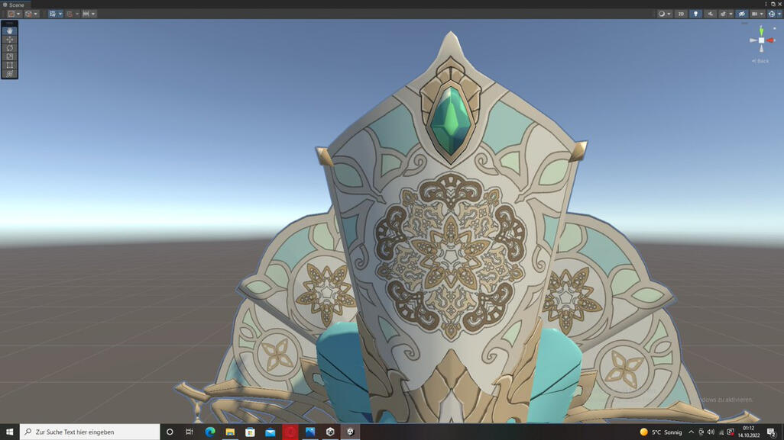
Task: Open the Scene window more options menu
Action: tap(766, 5)
